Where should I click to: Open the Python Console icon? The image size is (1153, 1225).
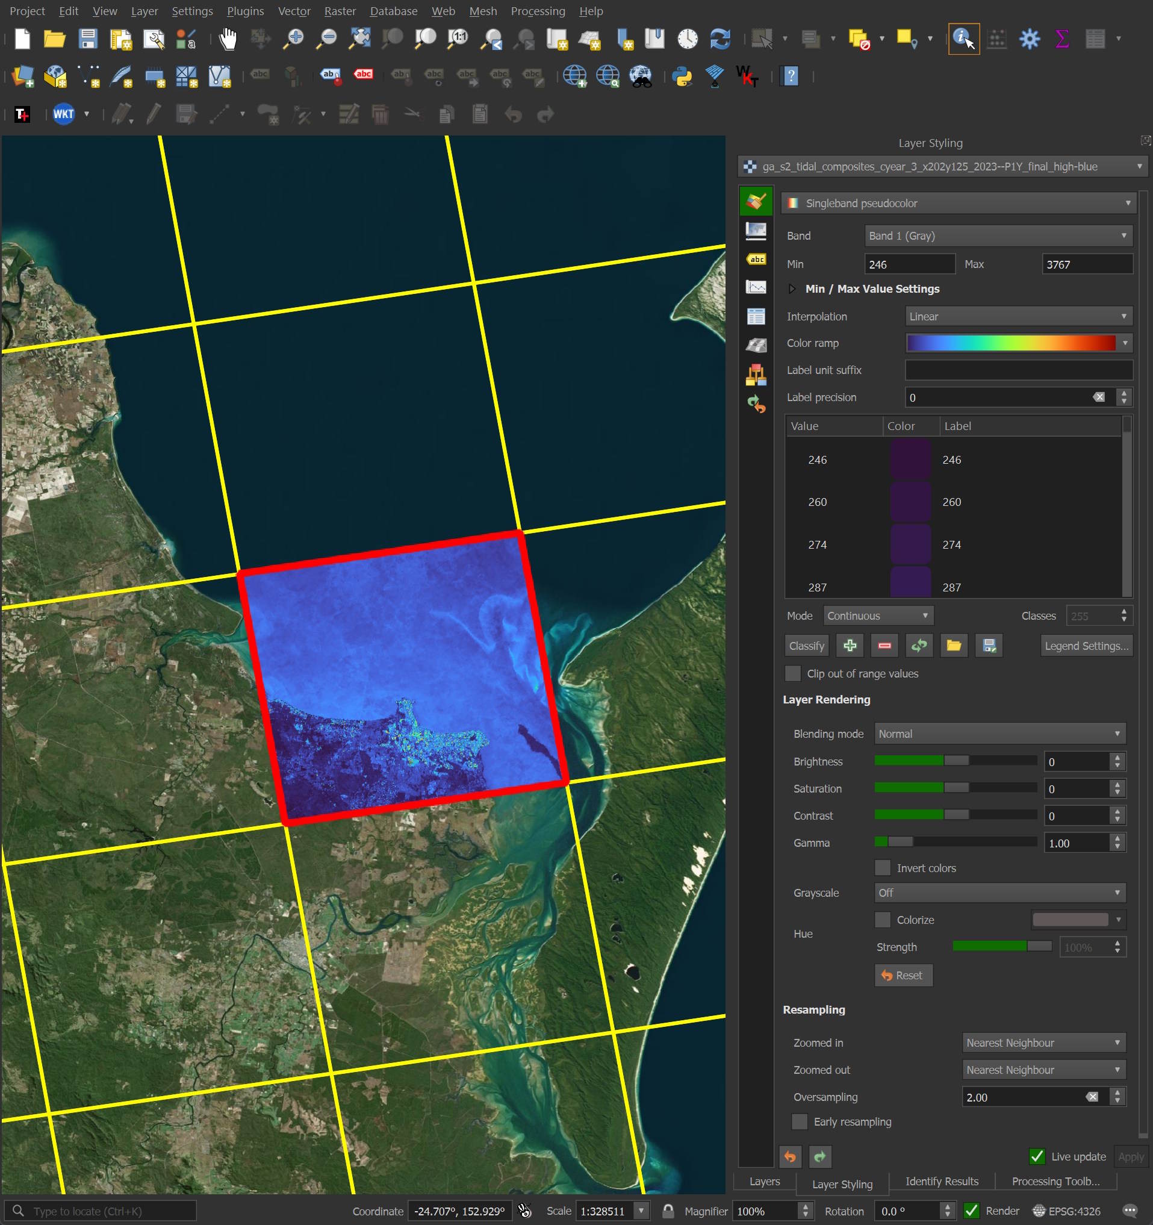click(x=682, y=76)
